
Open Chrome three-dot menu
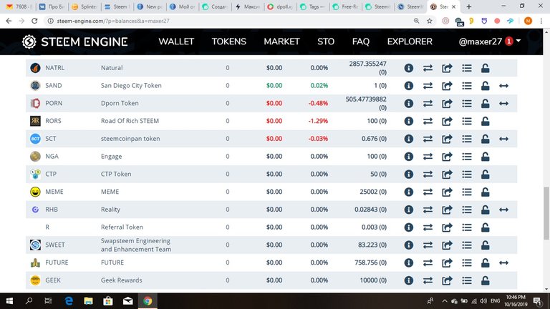[541, 21]
